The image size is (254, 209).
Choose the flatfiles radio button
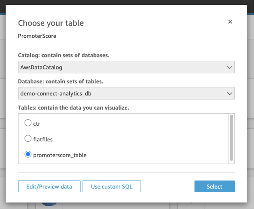(28, 139)
